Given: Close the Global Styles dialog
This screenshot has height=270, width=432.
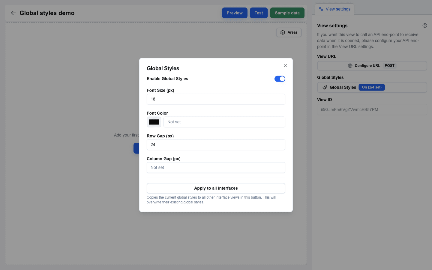Looking at the screenshot, I should 285,66.
